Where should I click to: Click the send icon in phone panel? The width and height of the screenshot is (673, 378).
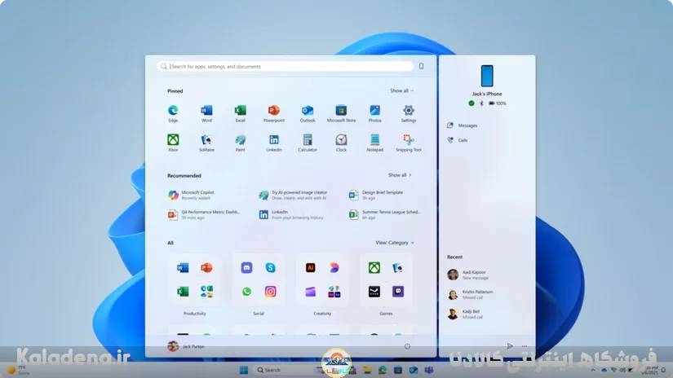point(510,346)
